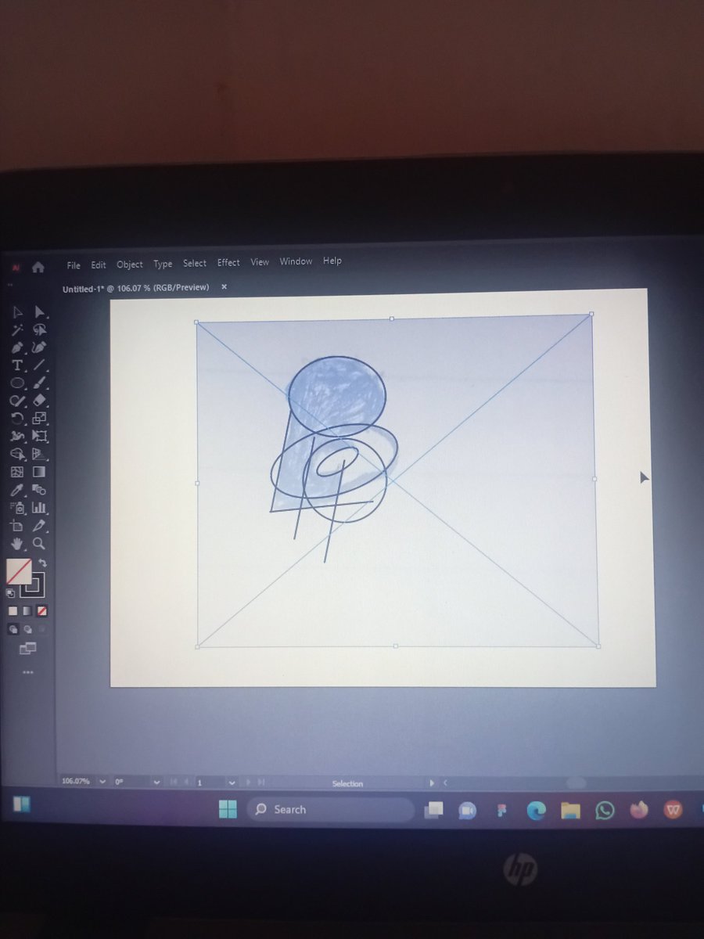This screenshot has width=704, height=939.
Task: Click the artboard number field
Action: tap(210, 782)
